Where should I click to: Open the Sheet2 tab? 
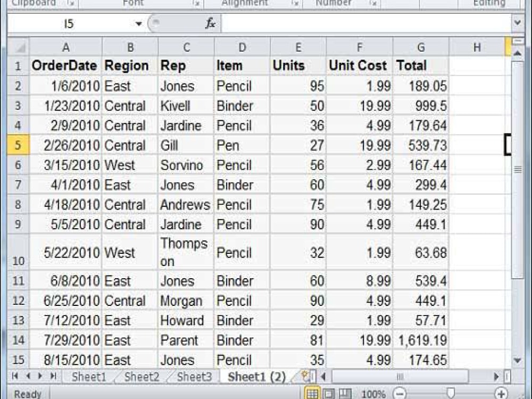[142, 377]
